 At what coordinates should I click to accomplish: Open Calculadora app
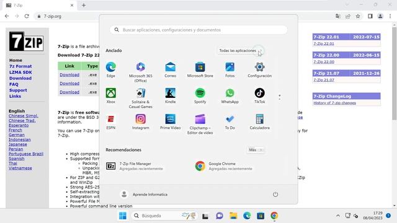259,122
